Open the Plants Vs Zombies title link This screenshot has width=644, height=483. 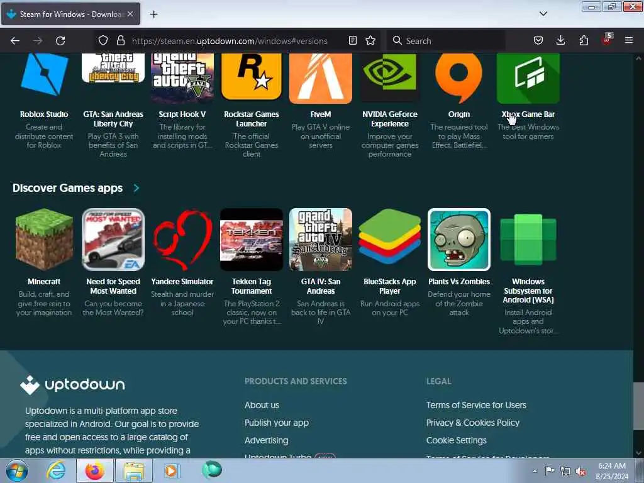tap(458, 281)
